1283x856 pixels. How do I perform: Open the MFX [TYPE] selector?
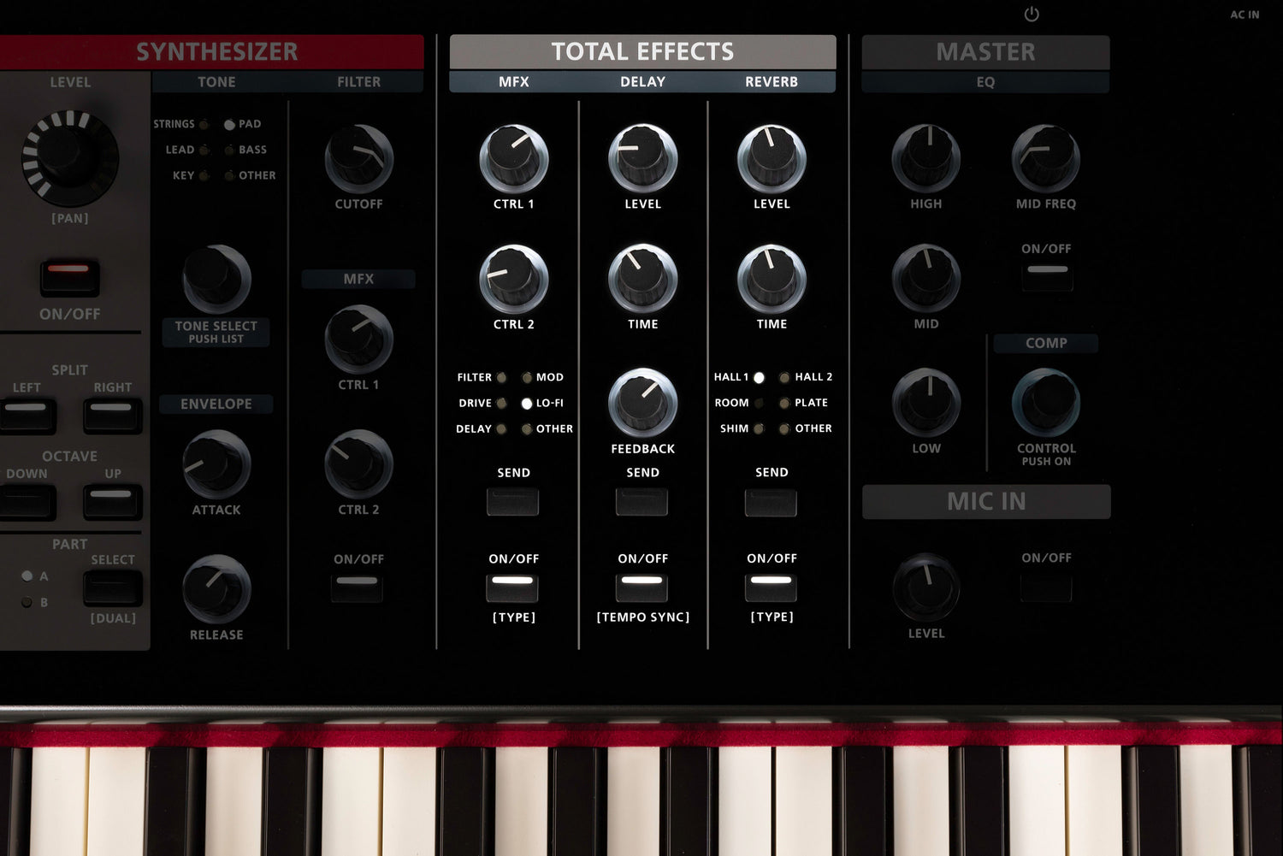pos(513,587)
